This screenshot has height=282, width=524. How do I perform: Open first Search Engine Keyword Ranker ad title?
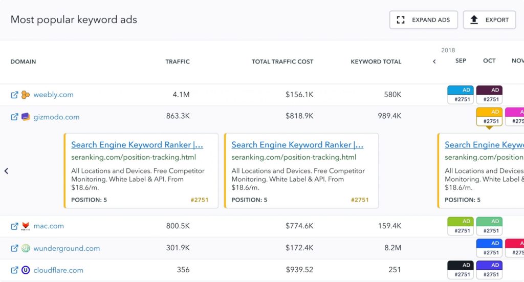(x=137, y=145)
